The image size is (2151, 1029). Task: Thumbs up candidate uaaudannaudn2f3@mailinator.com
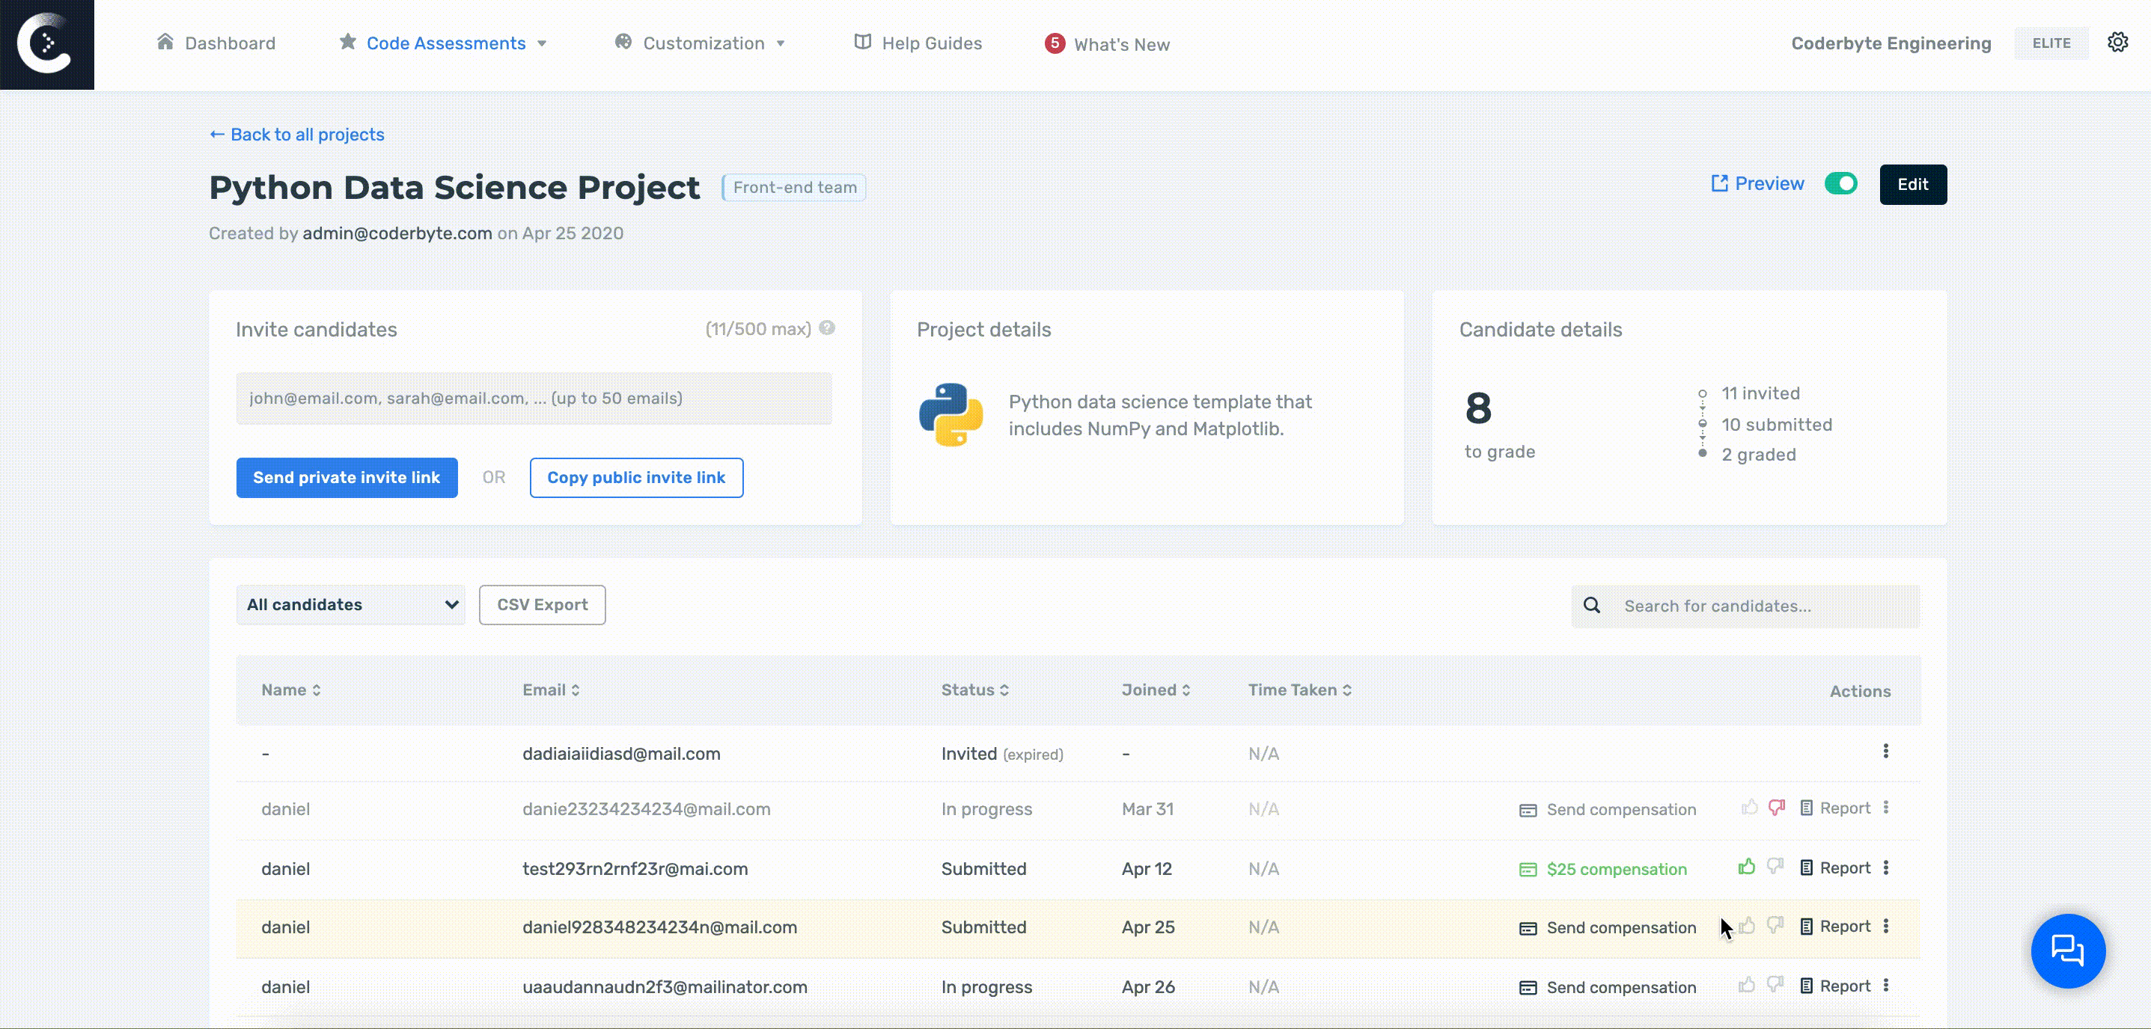pos(1746,985)
